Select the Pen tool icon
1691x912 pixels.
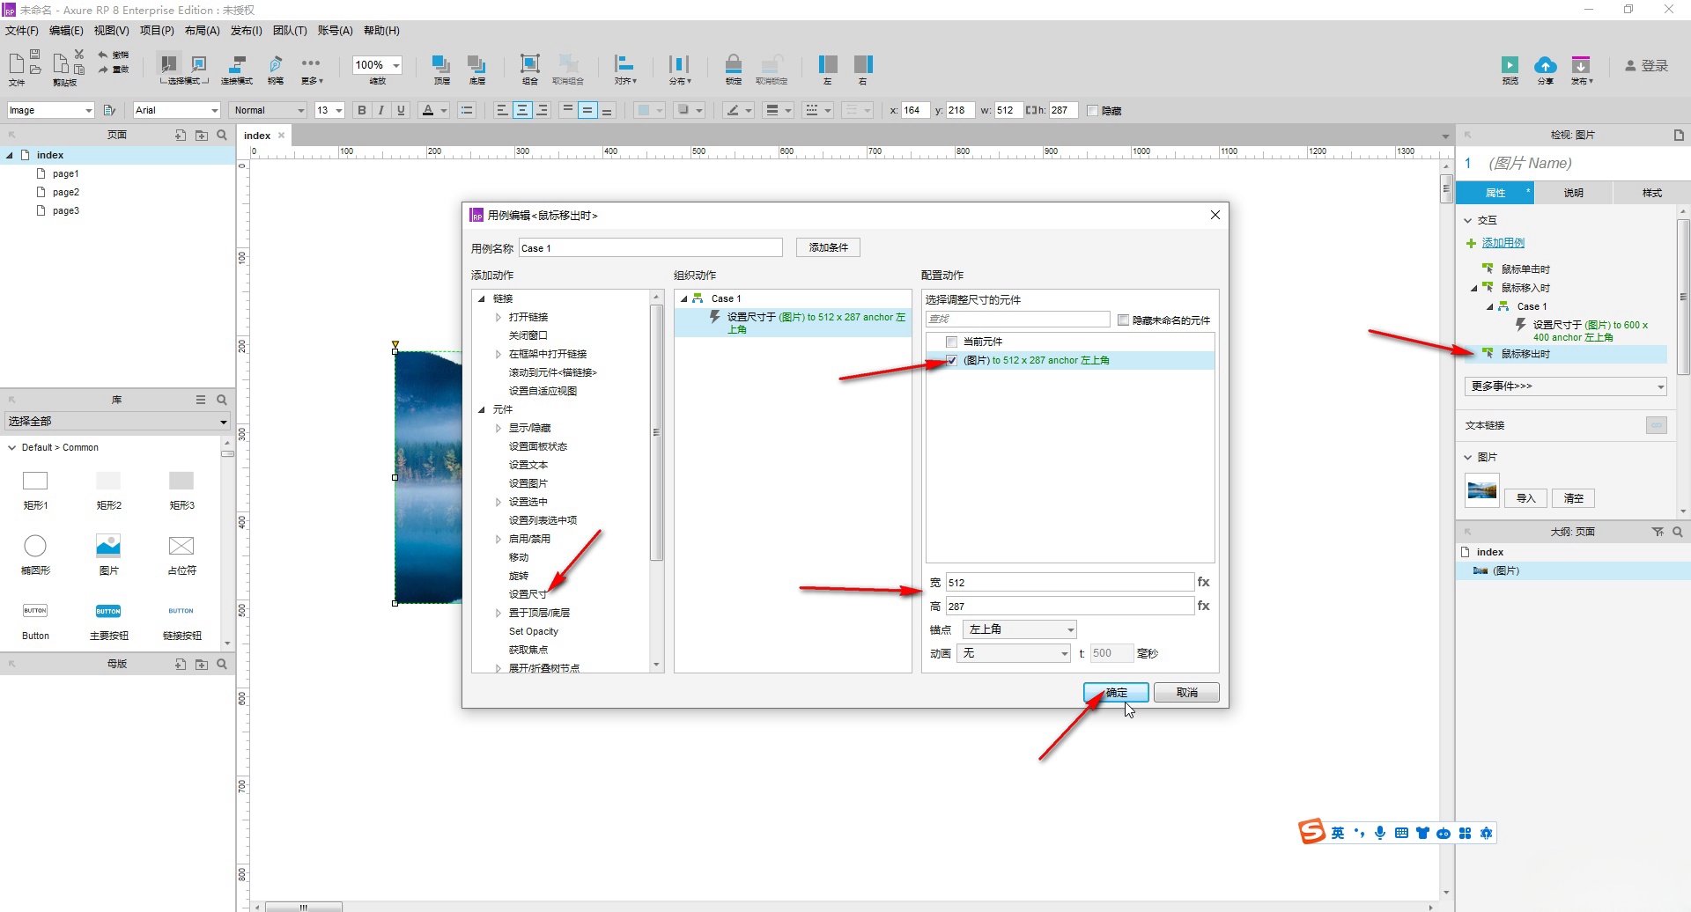pyautogui.click(x=276, y=64)
